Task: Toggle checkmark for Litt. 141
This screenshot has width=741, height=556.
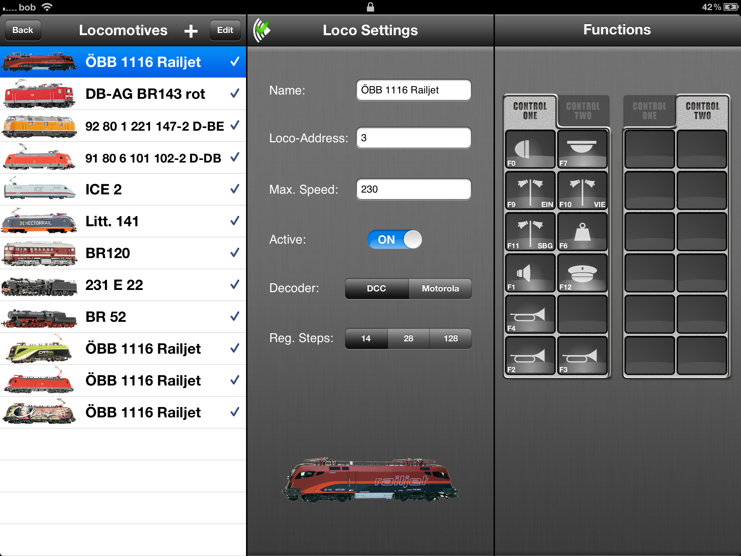Action: point(235,221)
